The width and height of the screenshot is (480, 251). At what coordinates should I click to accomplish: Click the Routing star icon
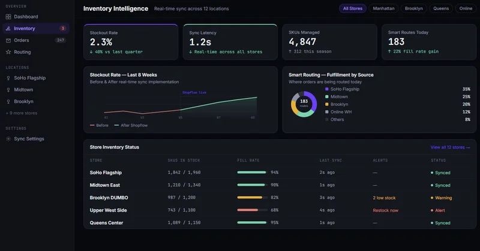point(8,52)
